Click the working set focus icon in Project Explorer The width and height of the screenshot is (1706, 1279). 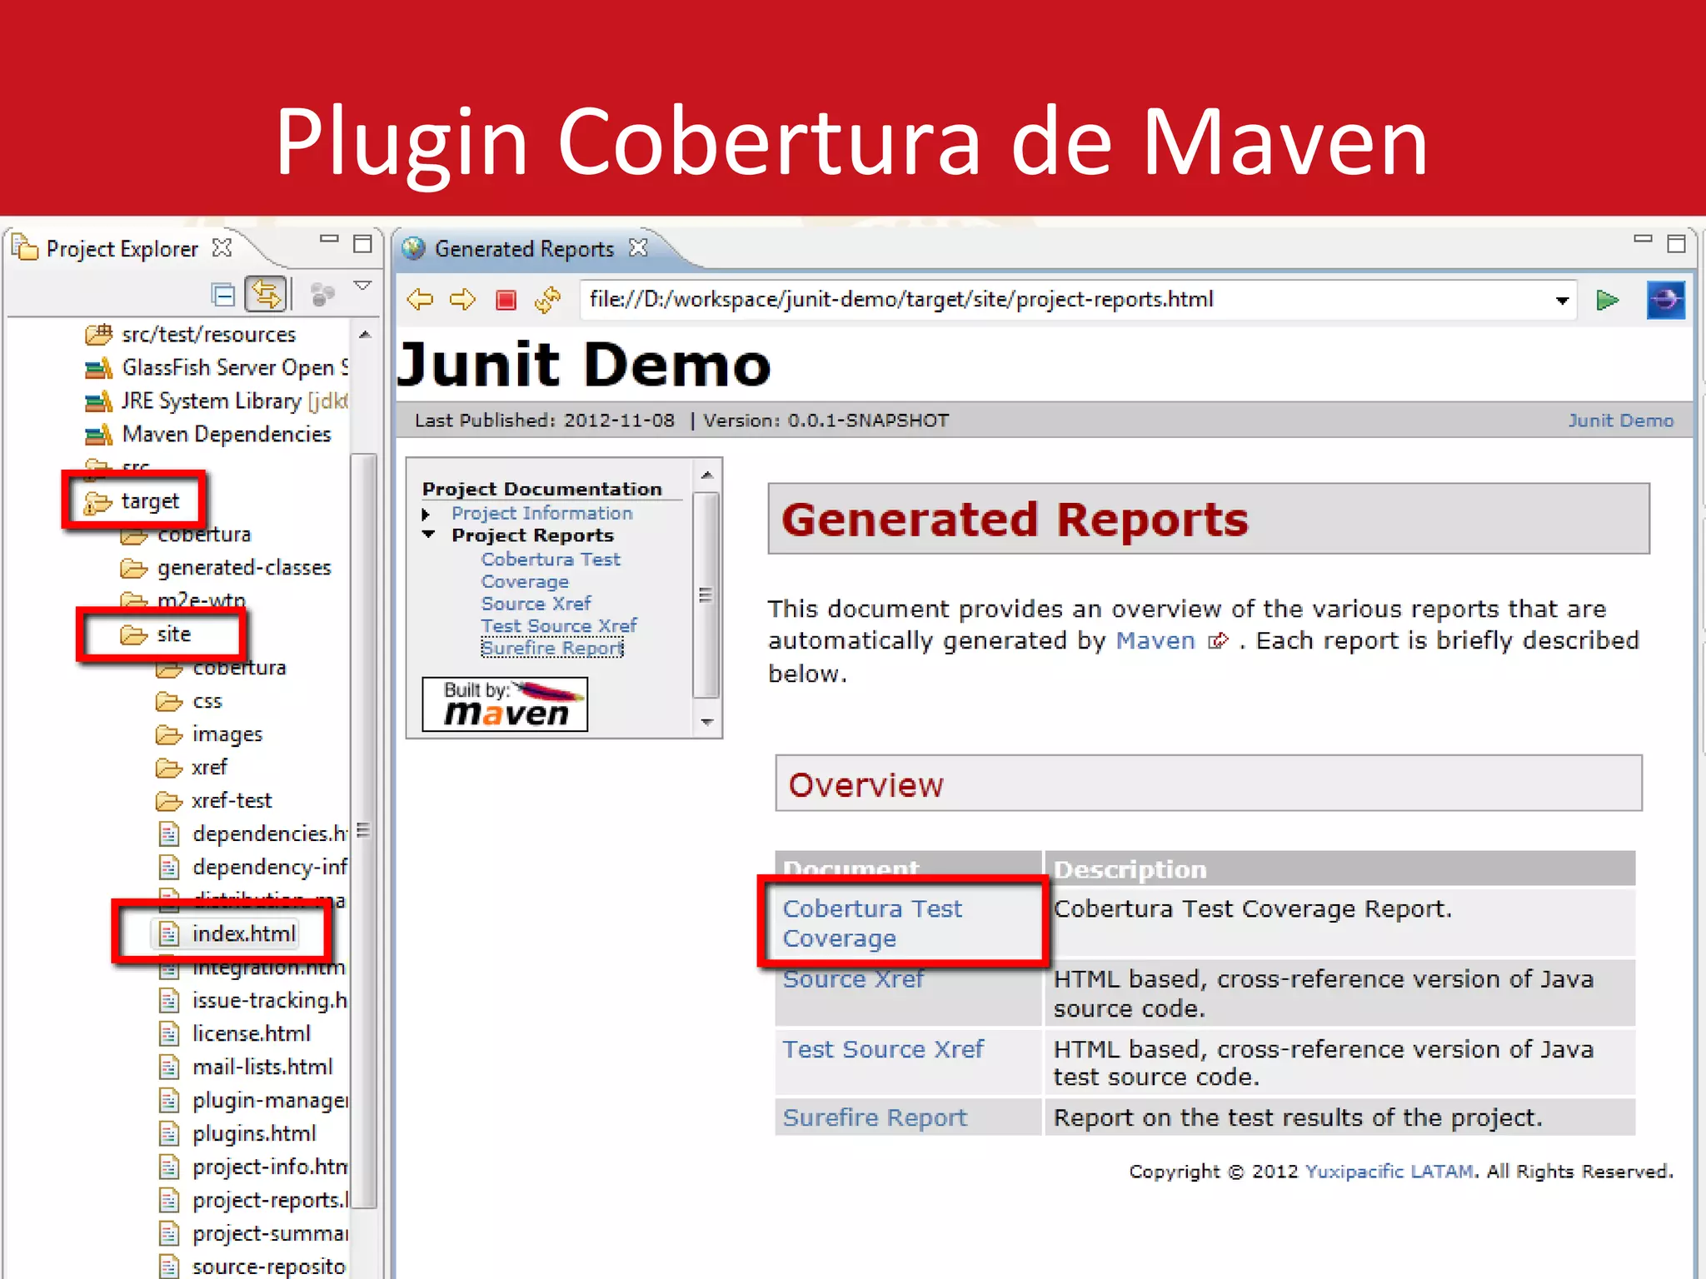click(322, 295)
